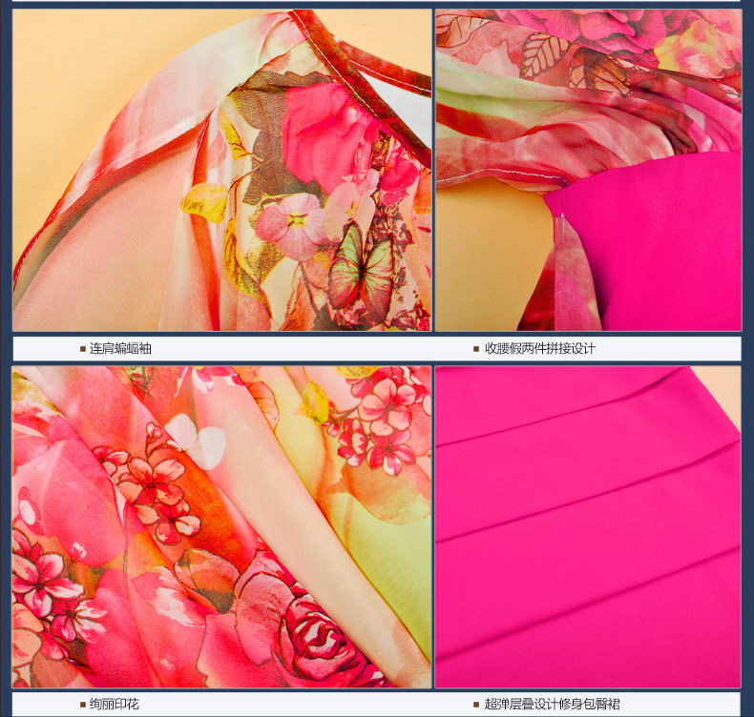Select the 绚丽印花 caption label
This screenshot has height=717, width=754.
tap(115, 705)
